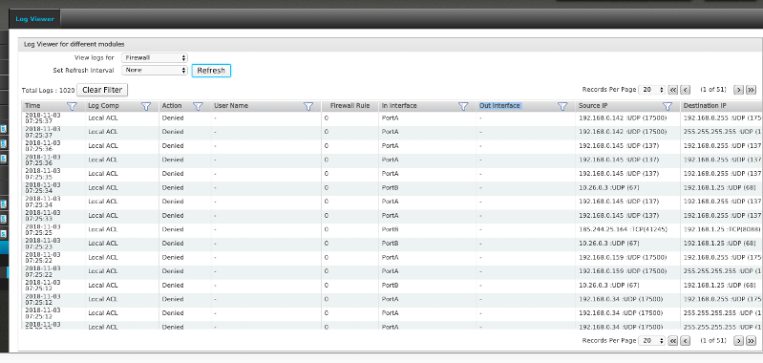Open the User Name column filter icon
The height and width of the screenshot is (363, 763).
[308, 106]
